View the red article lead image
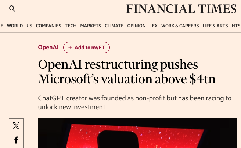The height and width of the screenshot is (148, 241). (137, 133)
